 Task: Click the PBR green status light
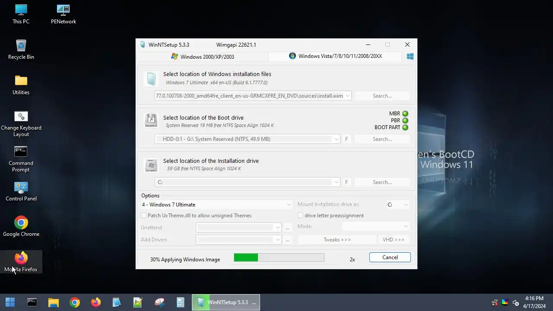click(405, 121)
